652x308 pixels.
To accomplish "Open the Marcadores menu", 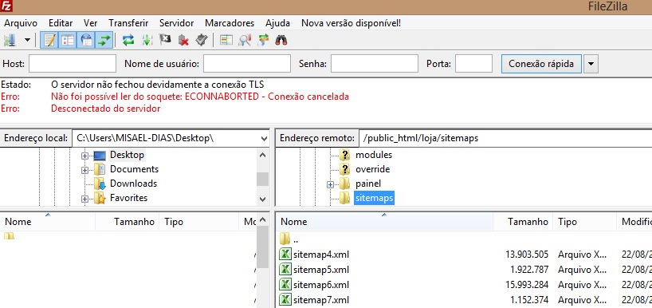I will coord(229,23).
